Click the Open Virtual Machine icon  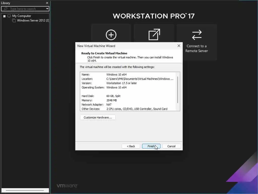[154, 34]
